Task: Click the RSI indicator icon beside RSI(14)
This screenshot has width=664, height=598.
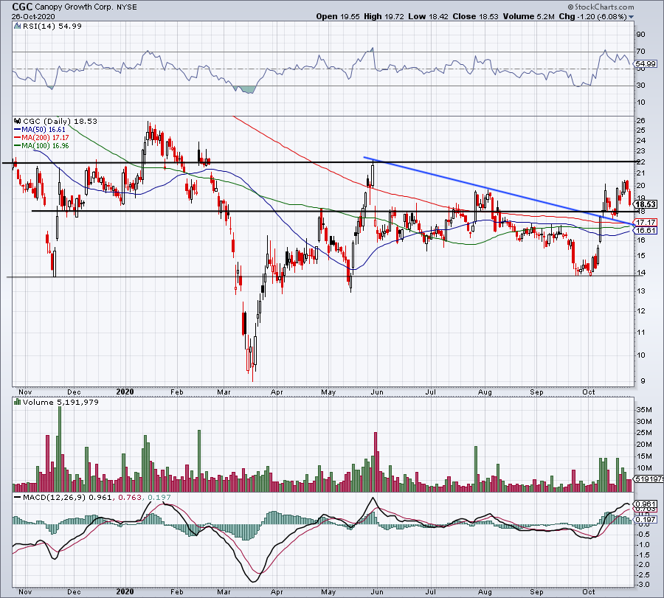Action: click(17, 27)
